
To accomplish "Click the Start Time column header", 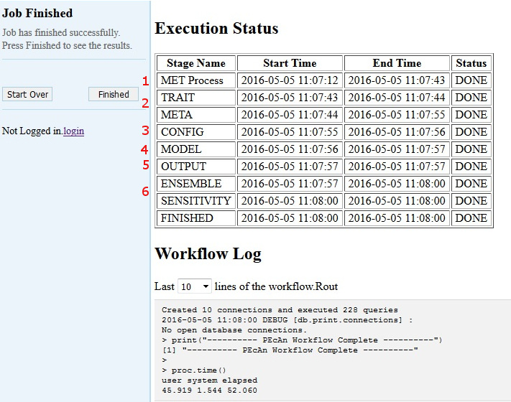I will pos(290,63).
